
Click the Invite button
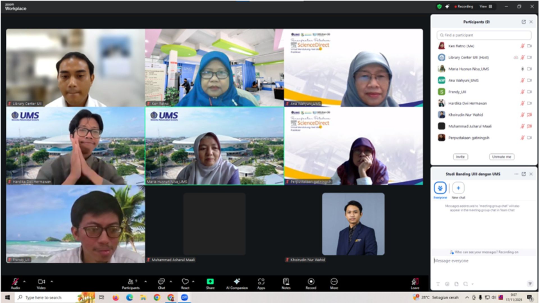[x=460, y=157]
